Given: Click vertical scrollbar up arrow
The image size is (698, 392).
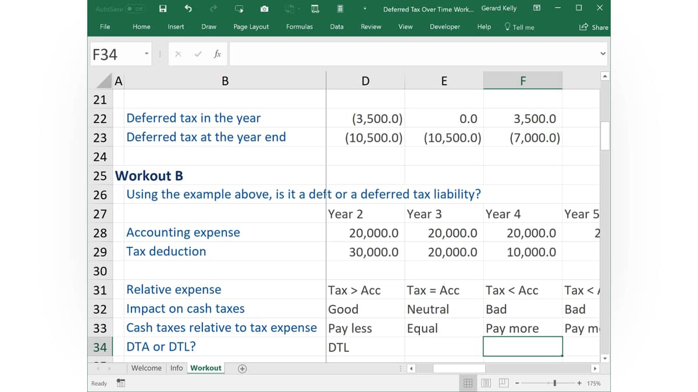Looking at the screenshot, I should click(605, 77).
